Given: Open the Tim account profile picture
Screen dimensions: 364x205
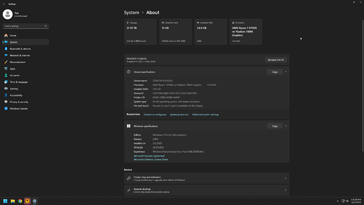Looking at the screenshot, I should 8,14.
